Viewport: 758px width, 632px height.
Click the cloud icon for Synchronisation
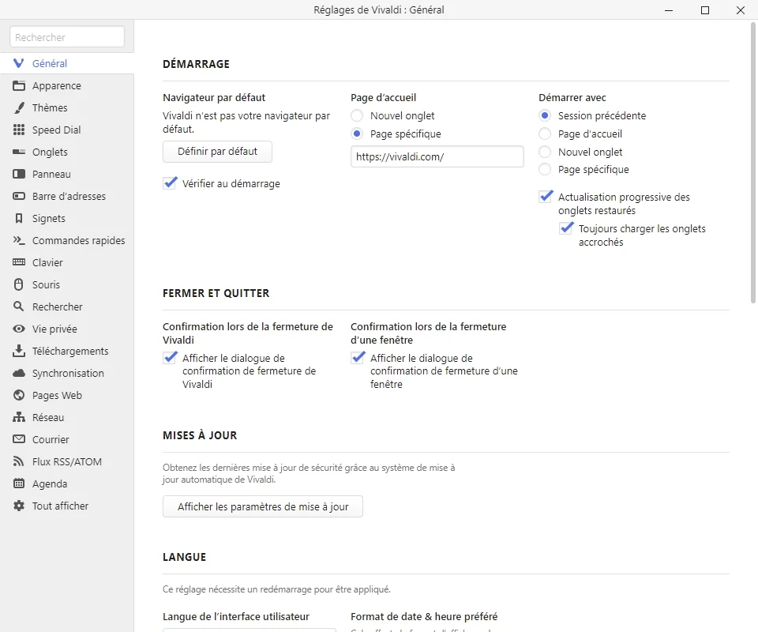point(18,374)
